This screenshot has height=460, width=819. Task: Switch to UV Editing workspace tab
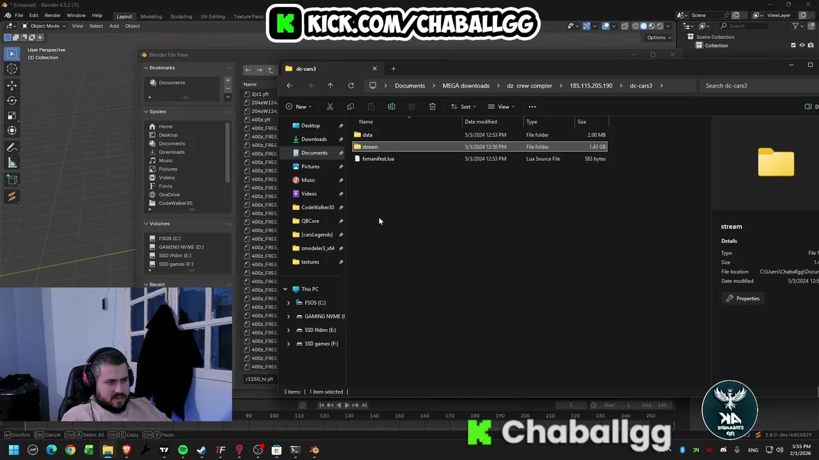(212, 16)
